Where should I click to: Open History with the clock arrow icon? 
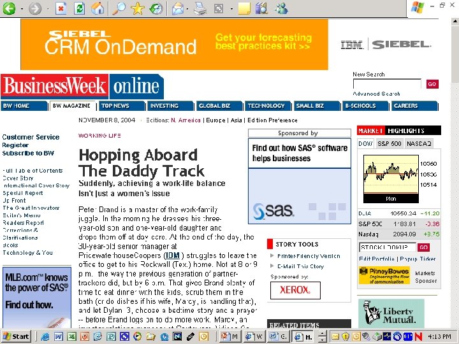156,8
